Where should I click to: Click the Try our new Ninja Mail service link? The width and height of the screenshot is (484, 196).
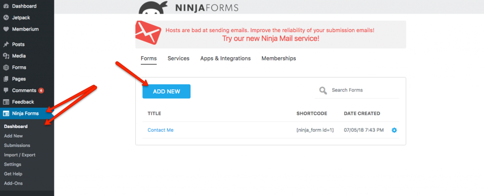pos(271,39)
